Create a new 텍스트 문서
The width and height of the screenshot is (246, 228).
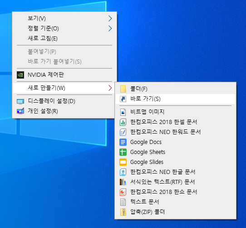175,202
